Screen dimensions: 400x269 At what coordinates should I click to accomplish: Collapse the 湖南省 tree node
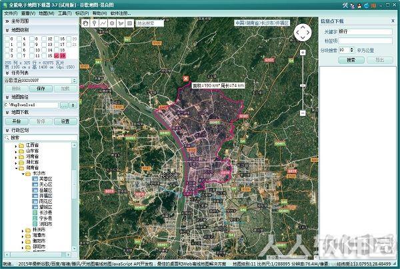[x=16, y=168]
